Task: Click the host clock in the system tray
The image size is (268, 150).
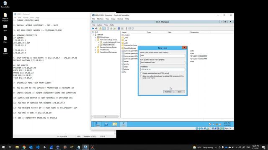Action: pyautogui.click(x=256, y=147)
